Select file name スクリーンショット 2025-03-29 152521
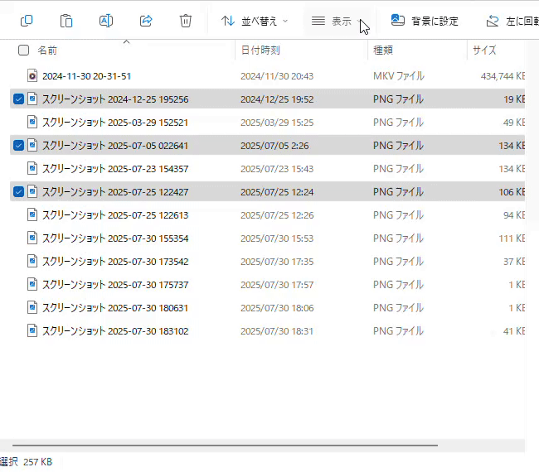This screenshot has height=472, width=539. (115, 123)
